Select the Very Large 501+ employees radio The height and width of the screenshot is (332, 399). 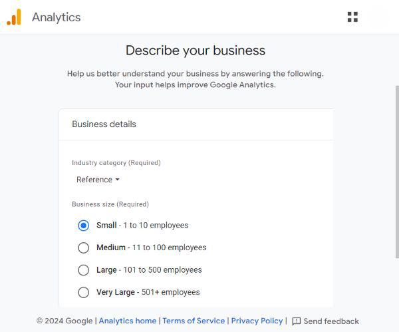pyautogui.click(x=83, y=292)
